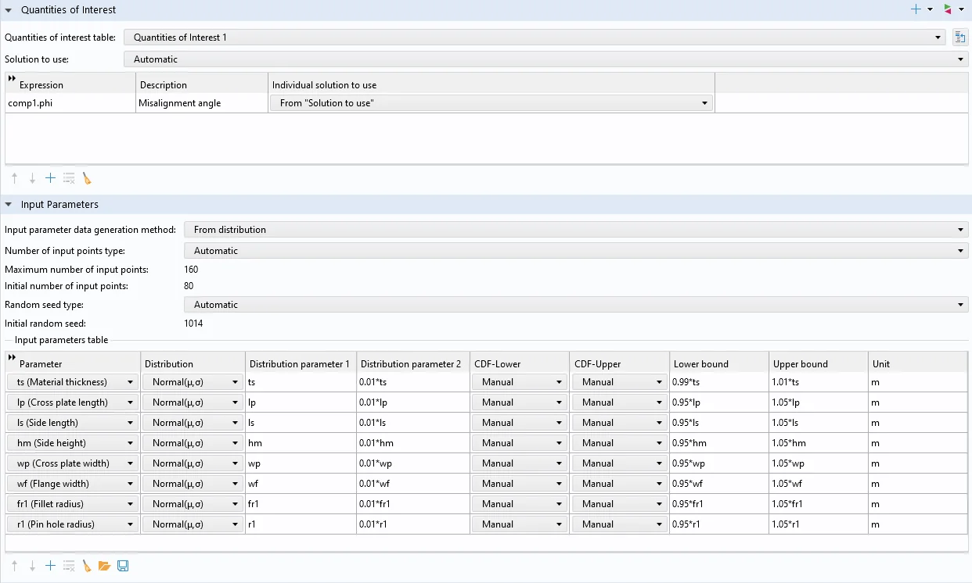This screenshot has width=972, height=583.
Task: Clear the quantities table with the broom icon
Action: pyautogui.click(x=87, y=178)
